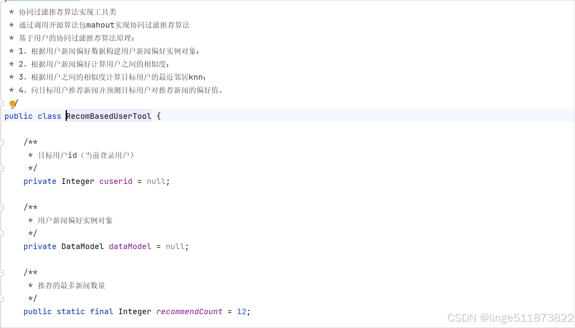Click the 'dataModel' field name
The image size is (575, 328).
(130, 246)
